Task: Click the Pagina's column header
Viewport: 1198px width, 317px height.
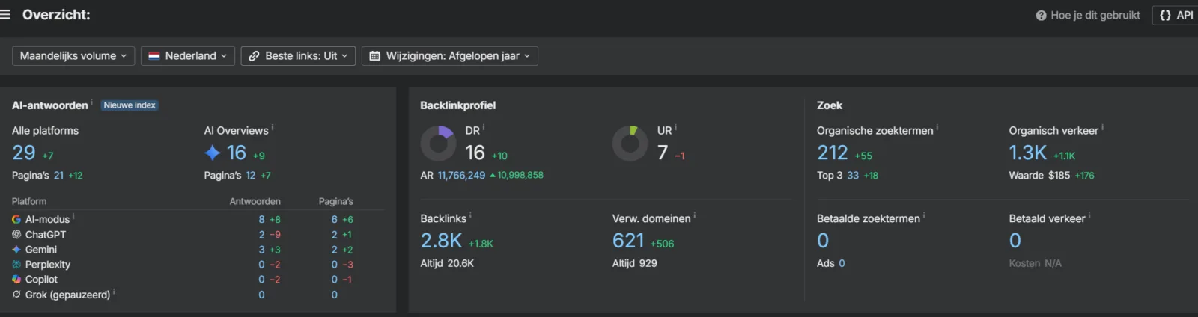Action: tap(336, 202)
